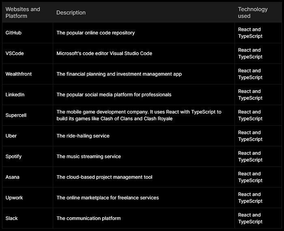Image resolution: width=284 pixels, height=231 pixels.
Task: Click the Upwork platform name
Action: click(x=14, y=198)
